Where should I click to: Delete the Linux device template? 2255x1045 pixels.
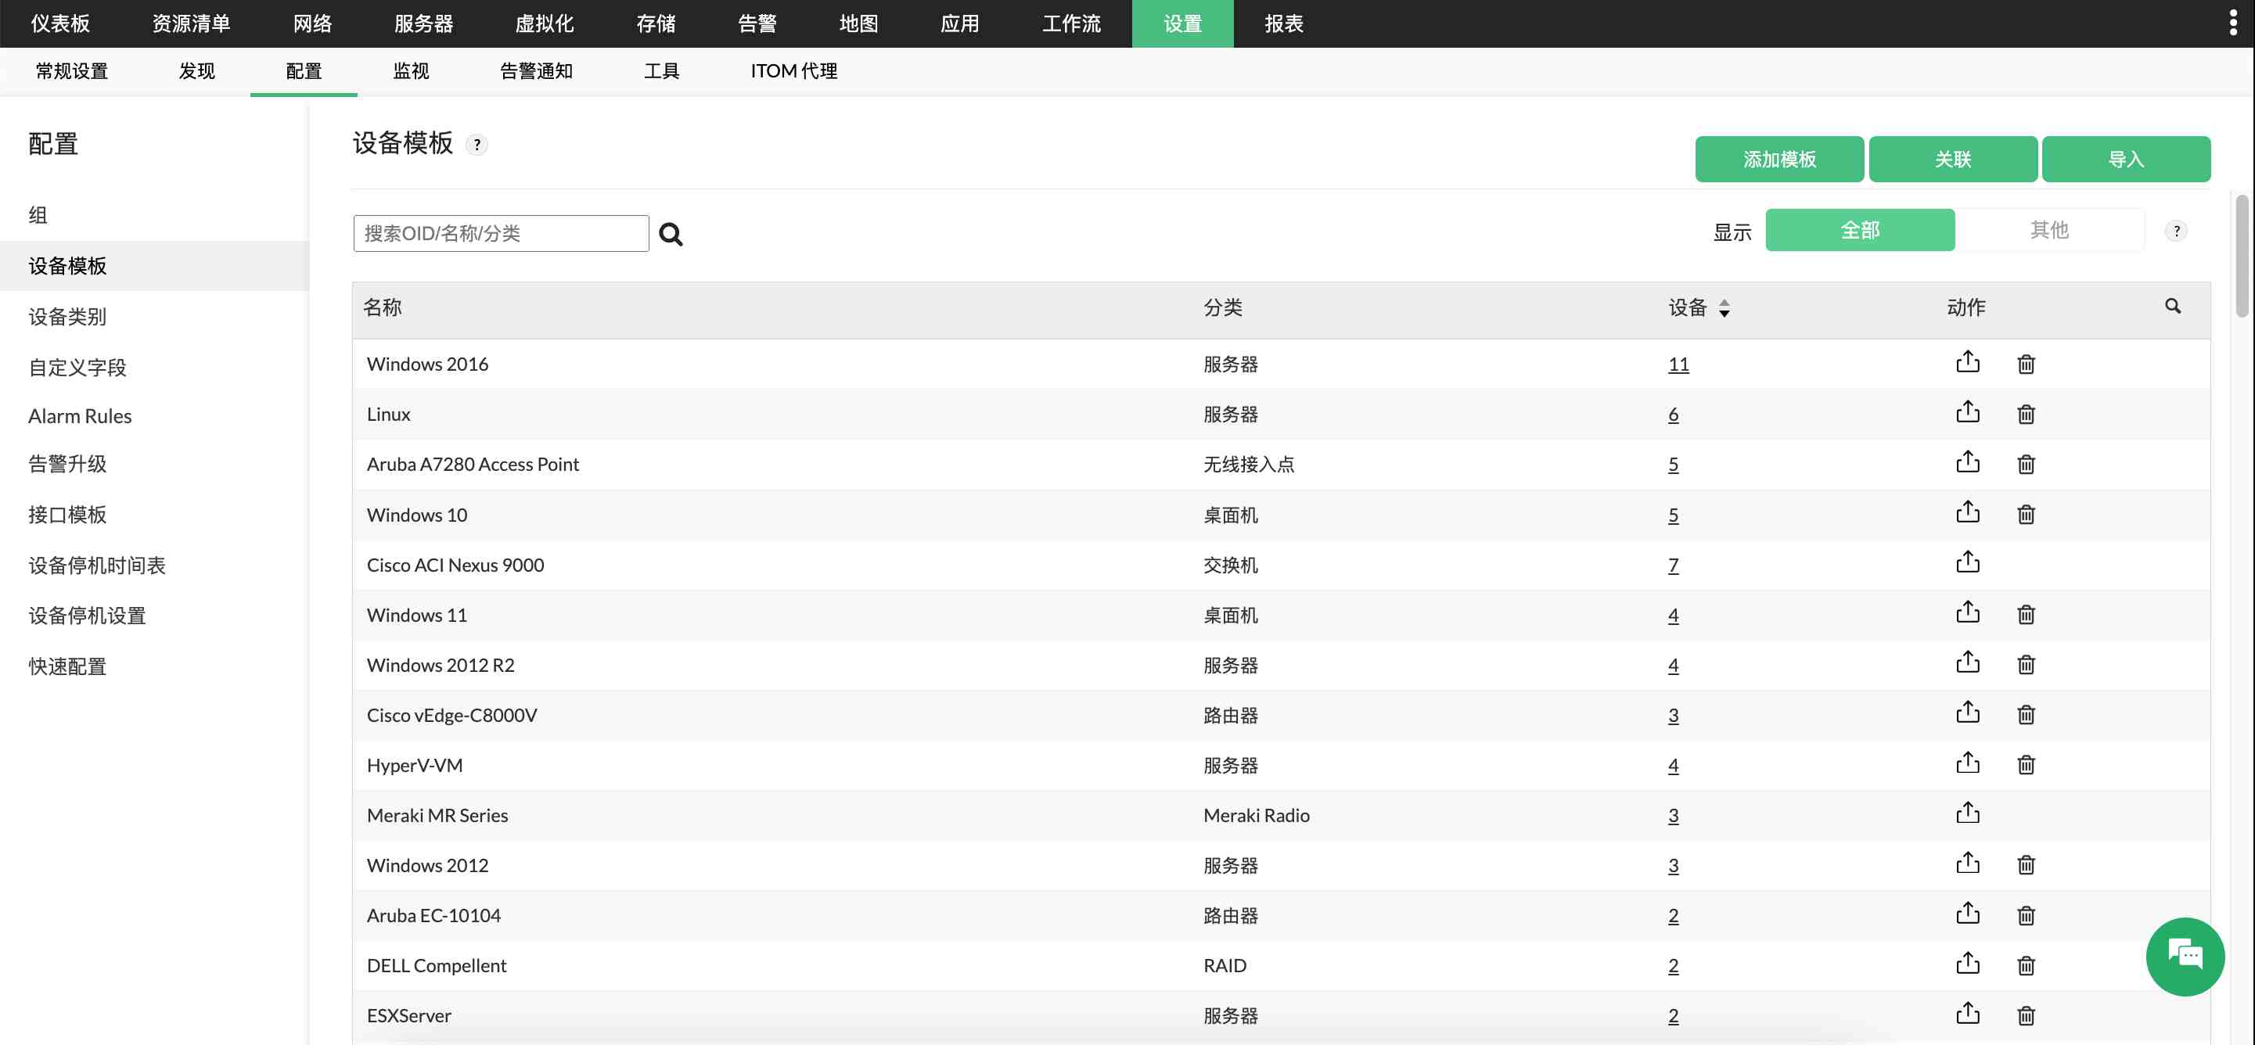pyautogui.click(x=2026, y=414)
